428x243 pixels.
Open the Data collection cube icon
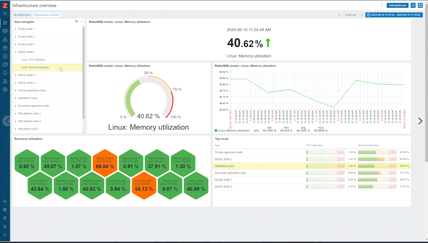5,48
